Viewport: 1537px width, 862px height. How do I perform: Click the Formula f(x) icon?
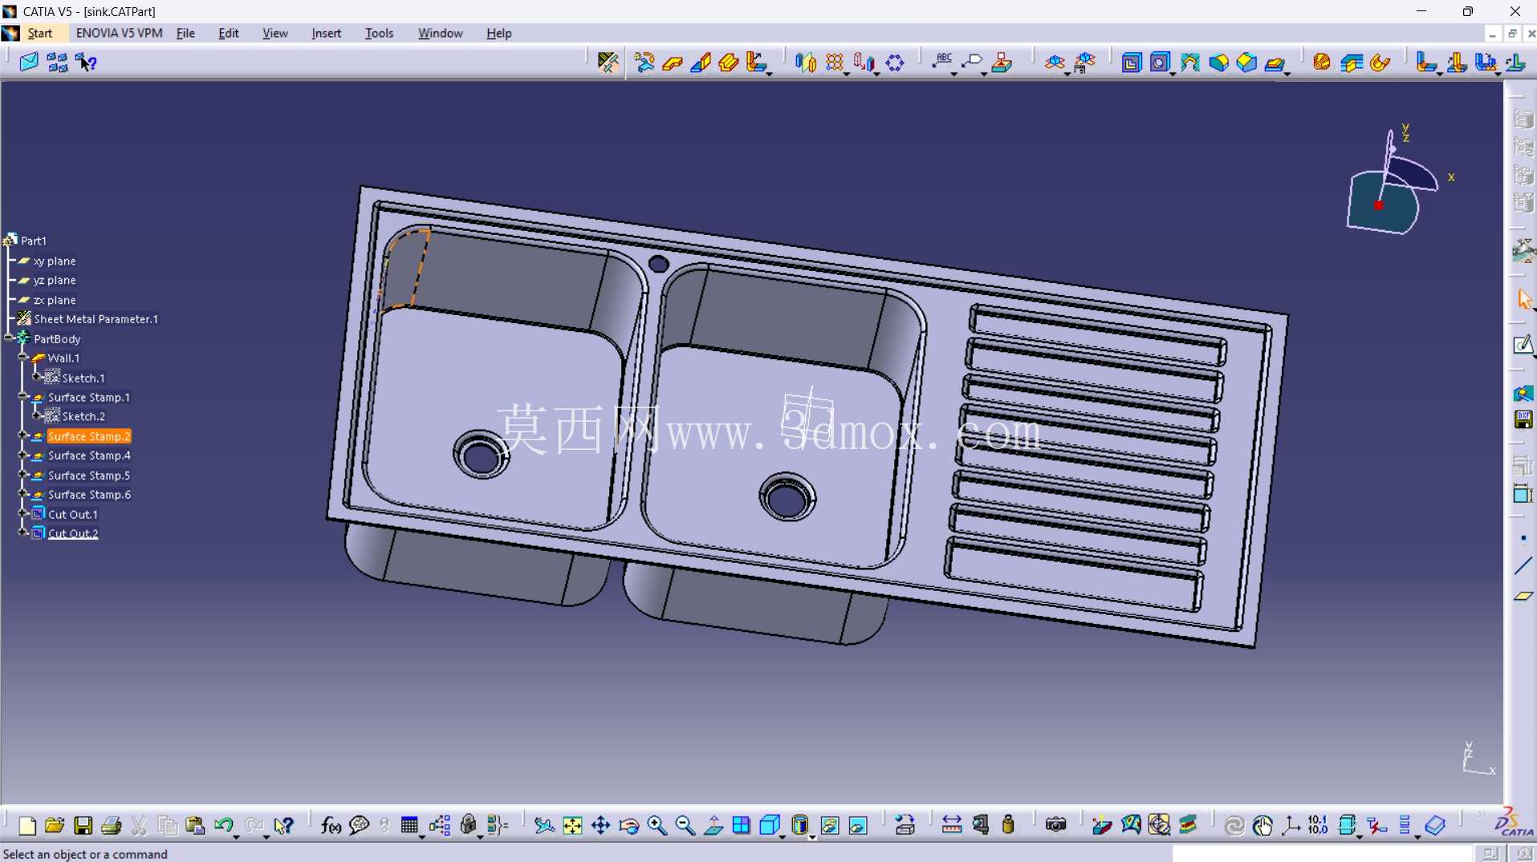click(x=331, y=825)
